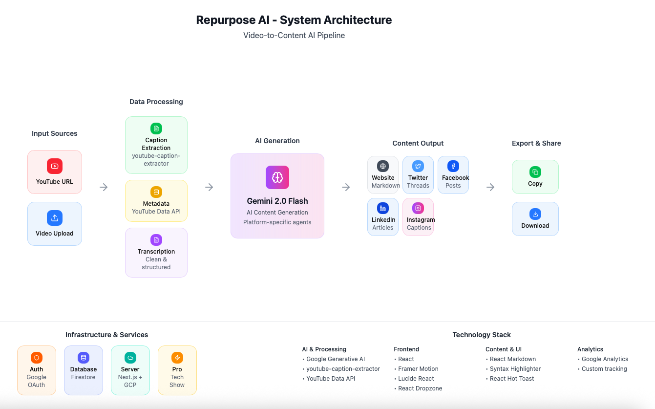Click the arrow before Export & Share

pyautogui.click(x=491, y=187)
